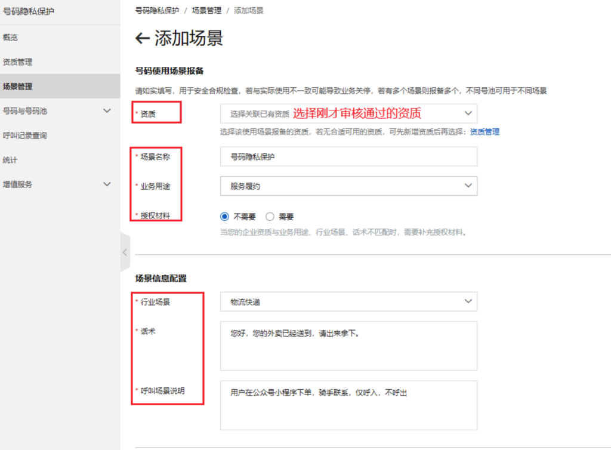This screenshot has width=611, height=450.
Task: Open the 行业场景 dropdown showing 物流快递
Action: click(x=348, y=301)
